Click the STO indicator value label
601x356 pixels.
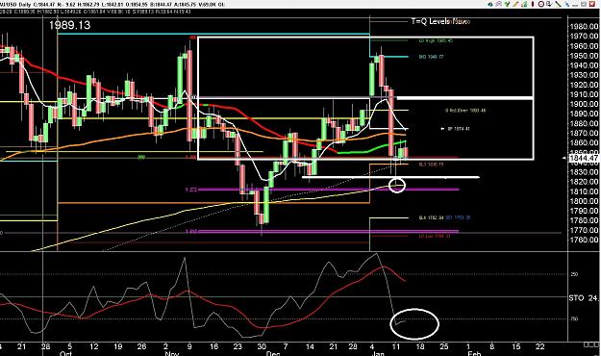click(584, 298)
